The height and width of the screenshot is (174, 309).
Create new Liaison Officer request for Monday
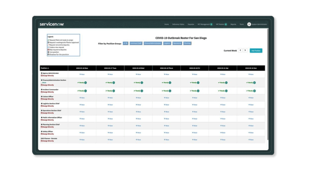(x=82, y=98)
